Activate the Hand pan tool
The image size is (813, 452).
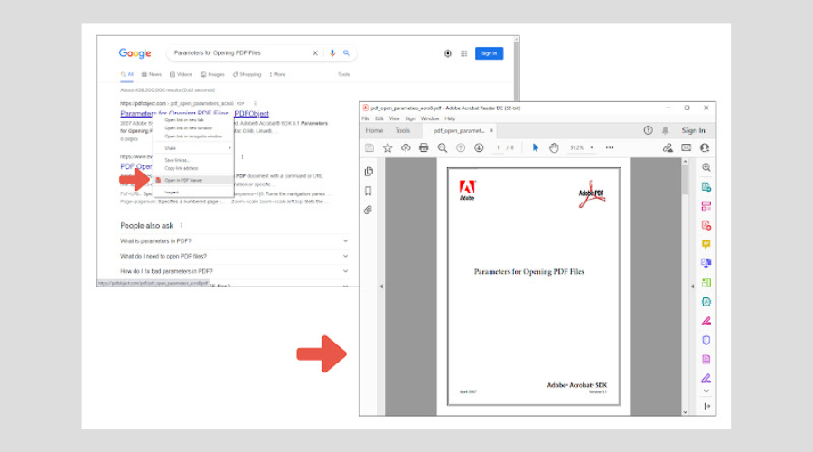[554, 148]
